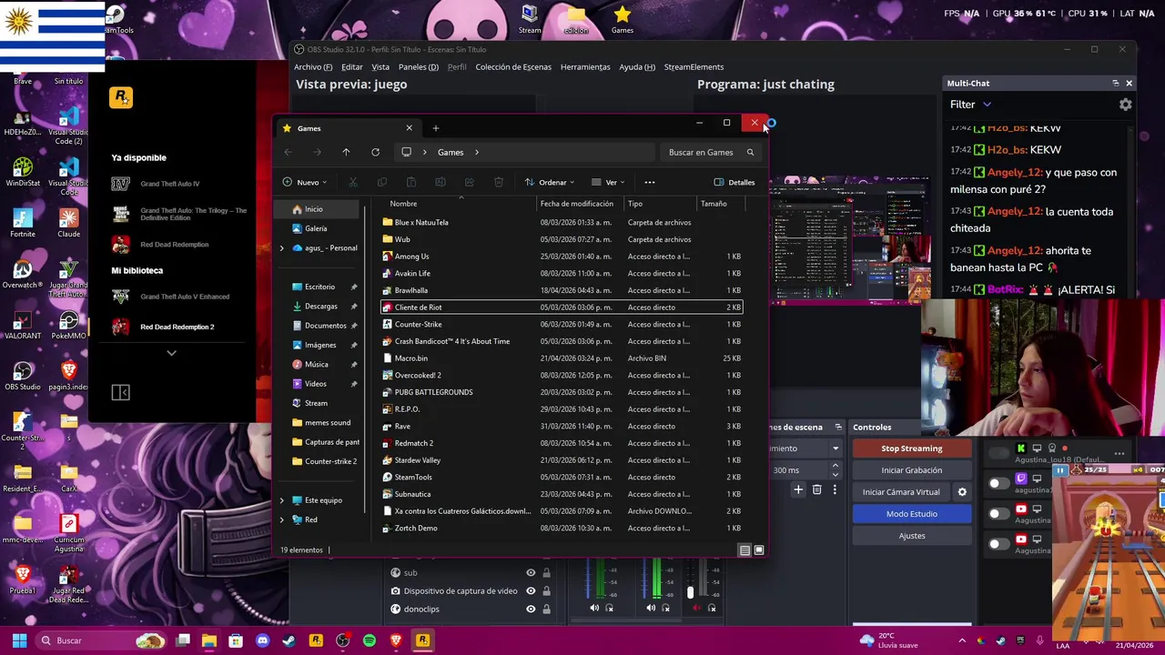
Task: Open a new File Explorer tab
Action: point(435,128)
